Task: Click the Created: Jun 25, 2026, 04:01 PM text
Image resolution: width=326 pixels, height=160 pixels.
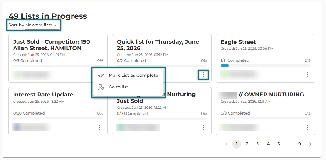Action: [x=39, y=55]
